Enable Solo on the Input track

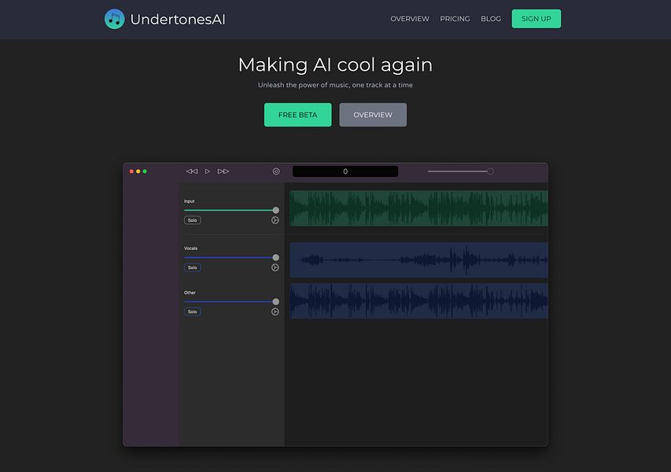click(192, 219)
